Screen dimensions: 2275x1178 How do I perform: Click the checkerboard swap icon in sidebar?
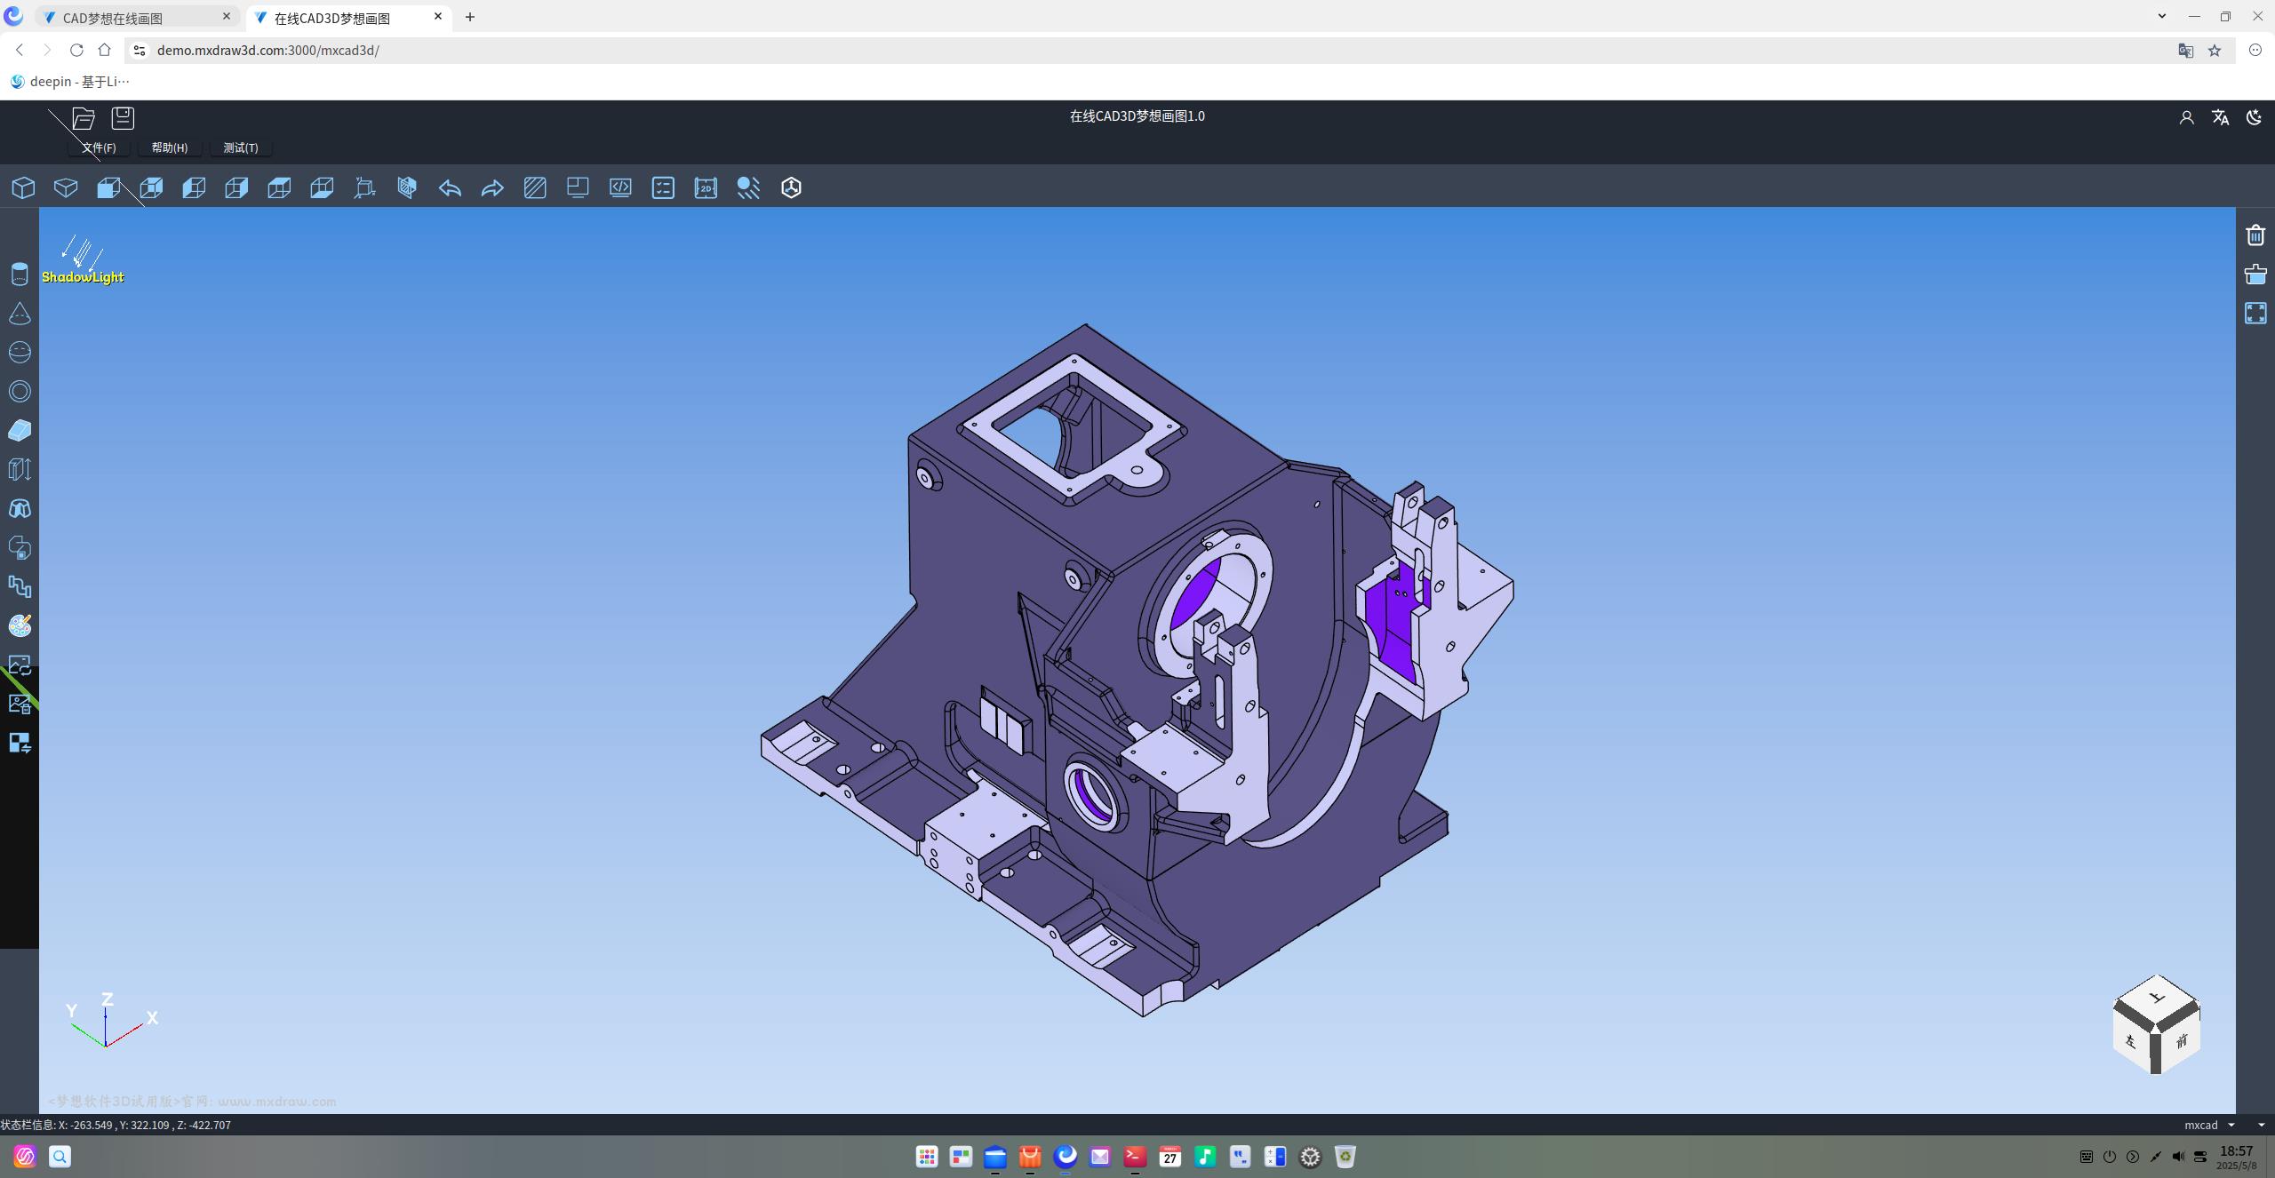pos(20,744)
